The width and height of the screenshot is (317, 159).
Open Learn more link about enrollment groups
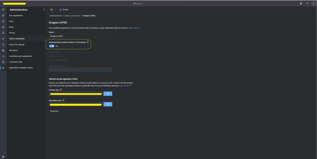(x=134, y=28)
